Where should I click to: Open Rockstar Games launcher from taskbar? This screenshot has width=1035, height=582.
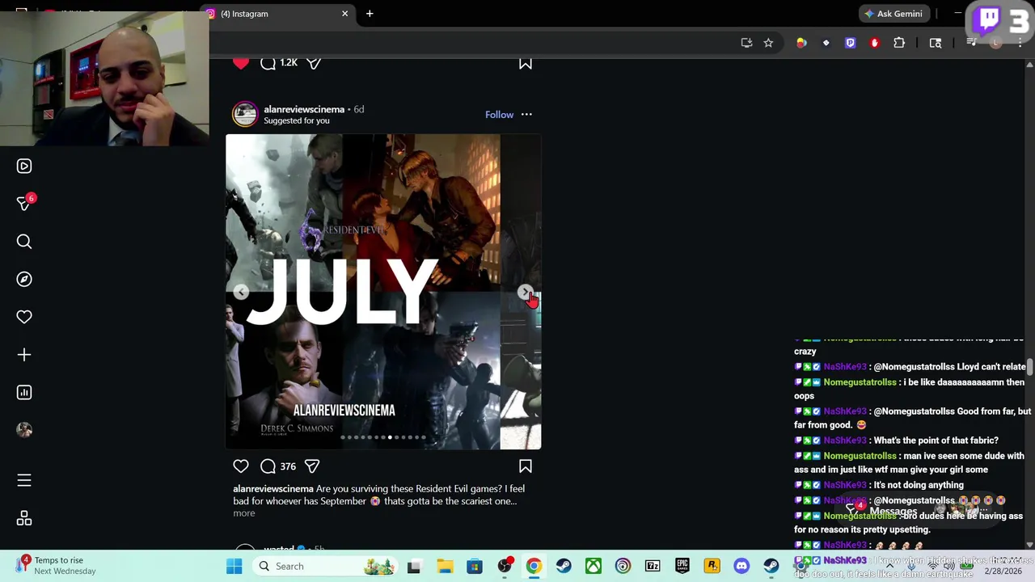[x=712, y=566]
